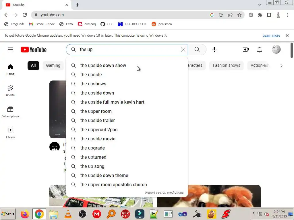The image size is (294, 220).
Task: Select suggestion 'the upside trailer'
Action: [127, 121]
